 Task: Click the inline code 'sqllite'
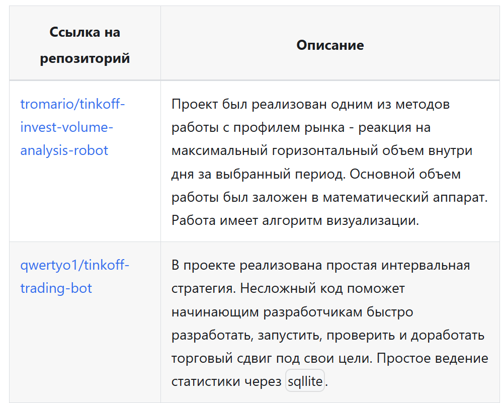[305, 381]
